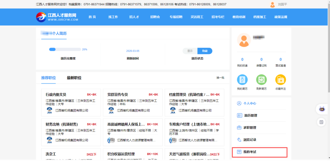
Task: Select the 个人简历 tab heading
Action: [x=54, y=34]
